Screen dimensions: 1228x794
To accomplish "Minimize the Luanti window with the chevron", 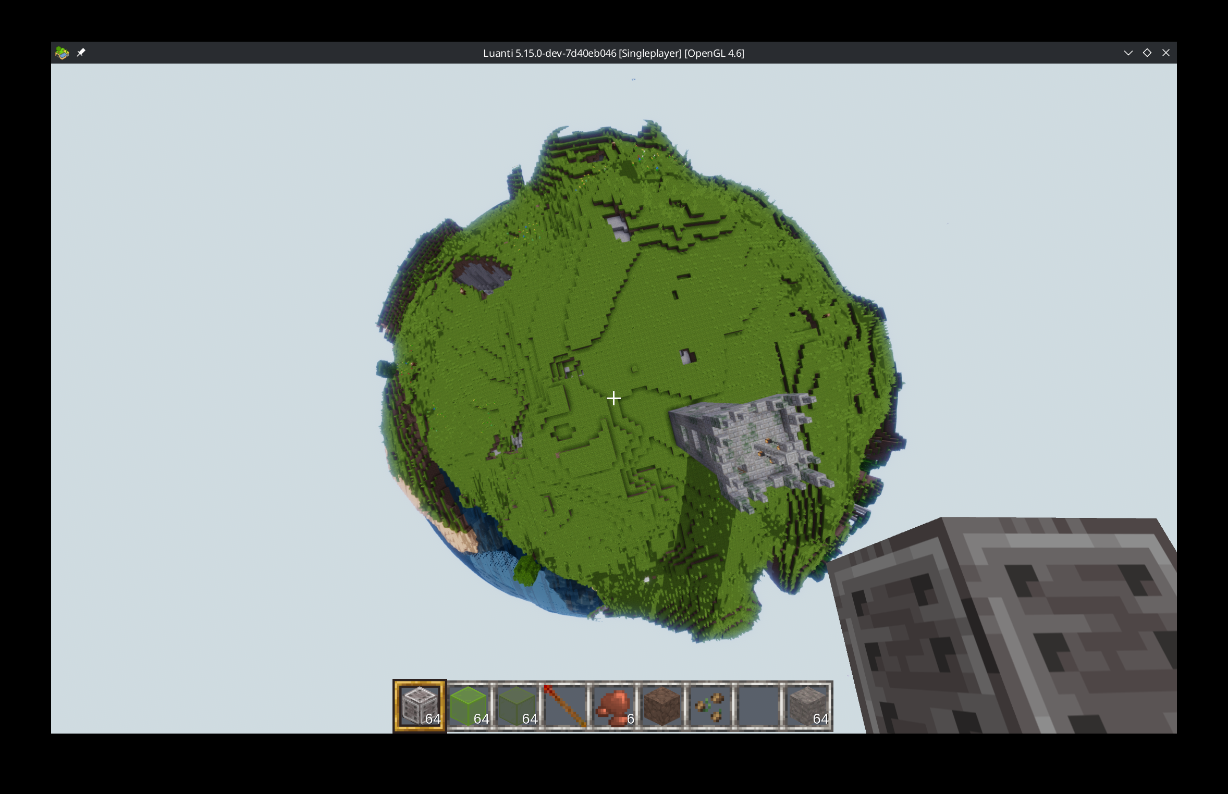I will click(x=1128, y=53).
